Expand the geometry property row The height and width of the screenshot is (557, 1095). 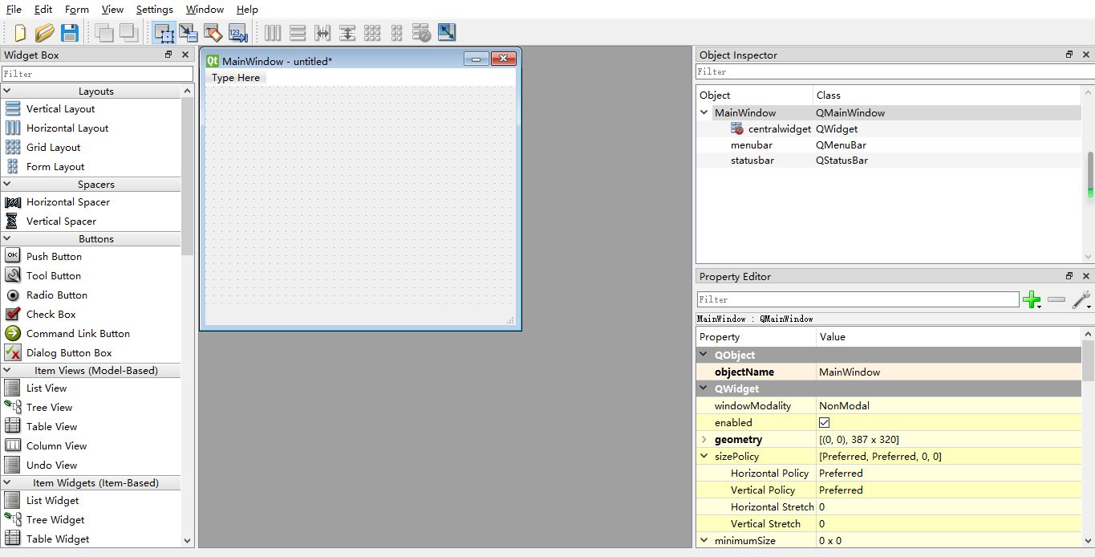(704, 440)
